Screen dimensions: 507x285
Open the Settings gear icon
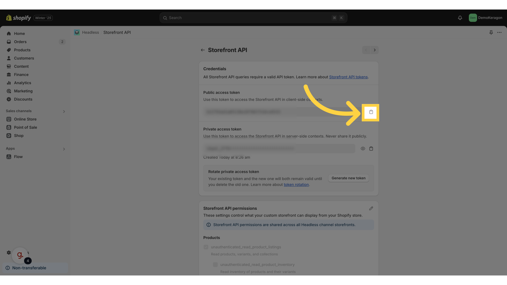[9, 253]
